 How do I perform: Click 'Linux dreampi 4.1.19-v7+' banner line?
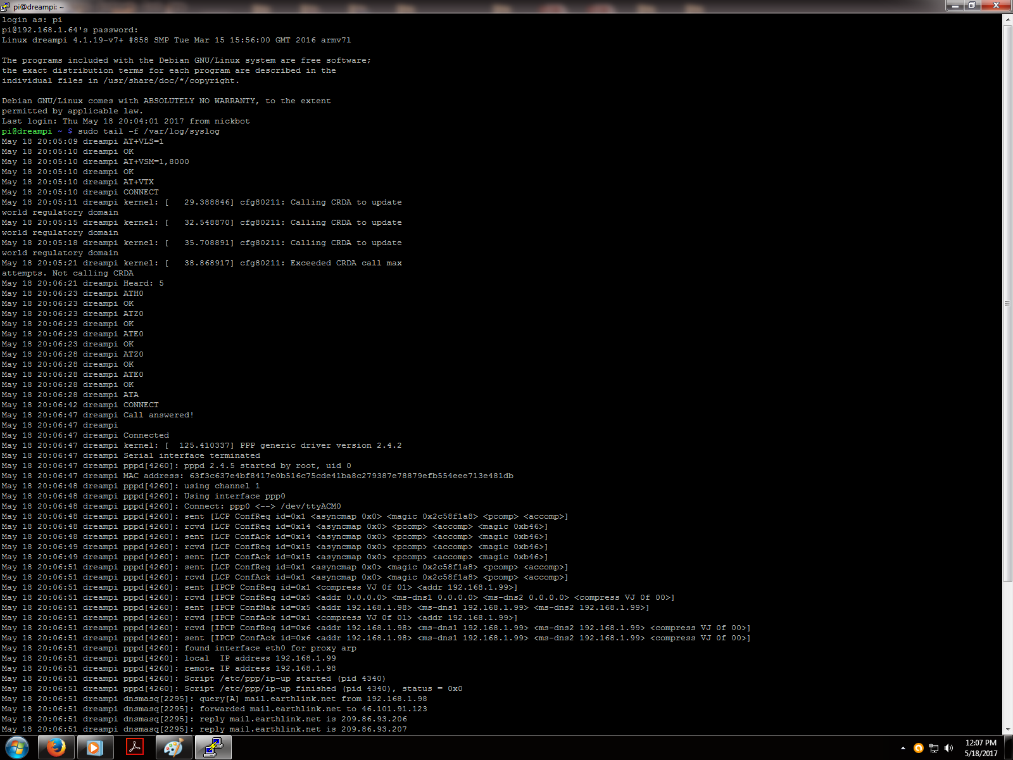tap(177, 40)
